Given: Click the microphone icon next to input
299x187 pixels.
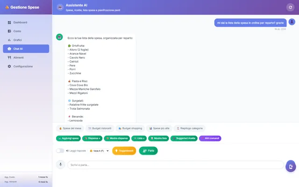Looking at the screenshot, I should click(x=60, y=165).
